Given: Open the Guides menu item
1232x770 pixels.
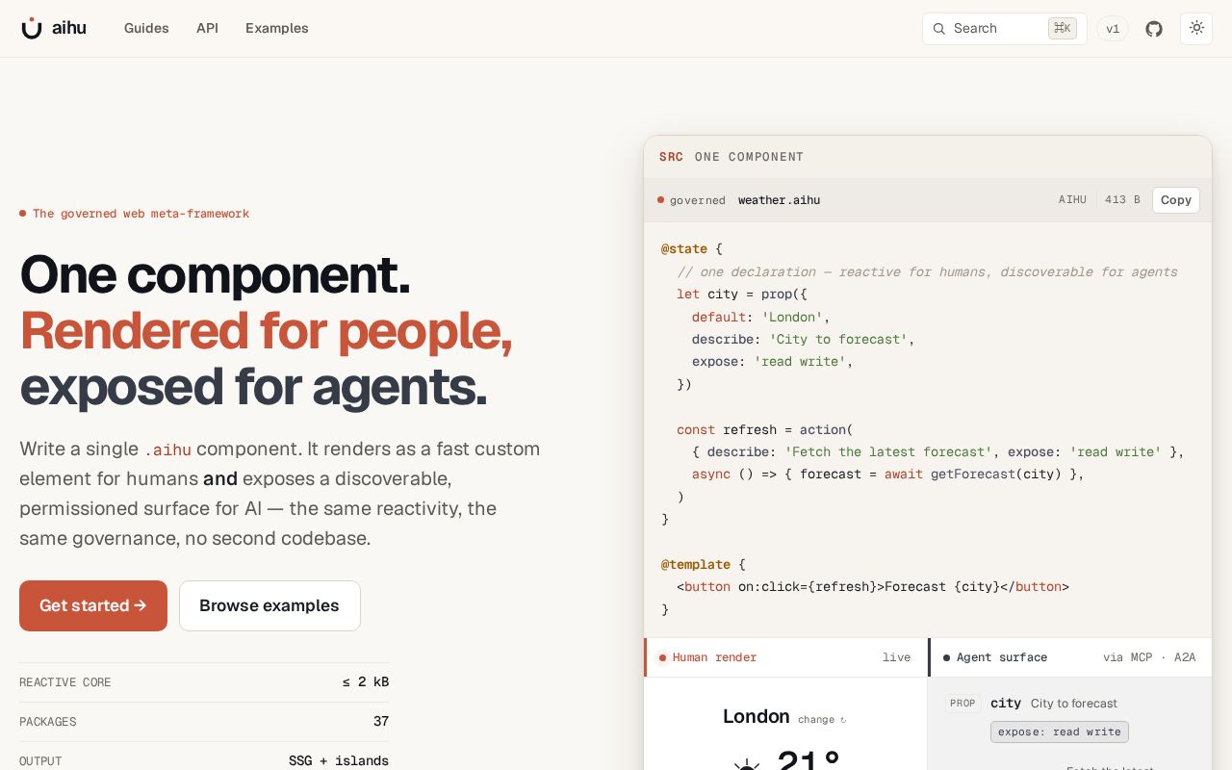Looking at the screenshot, I should [x=146, y=28].
